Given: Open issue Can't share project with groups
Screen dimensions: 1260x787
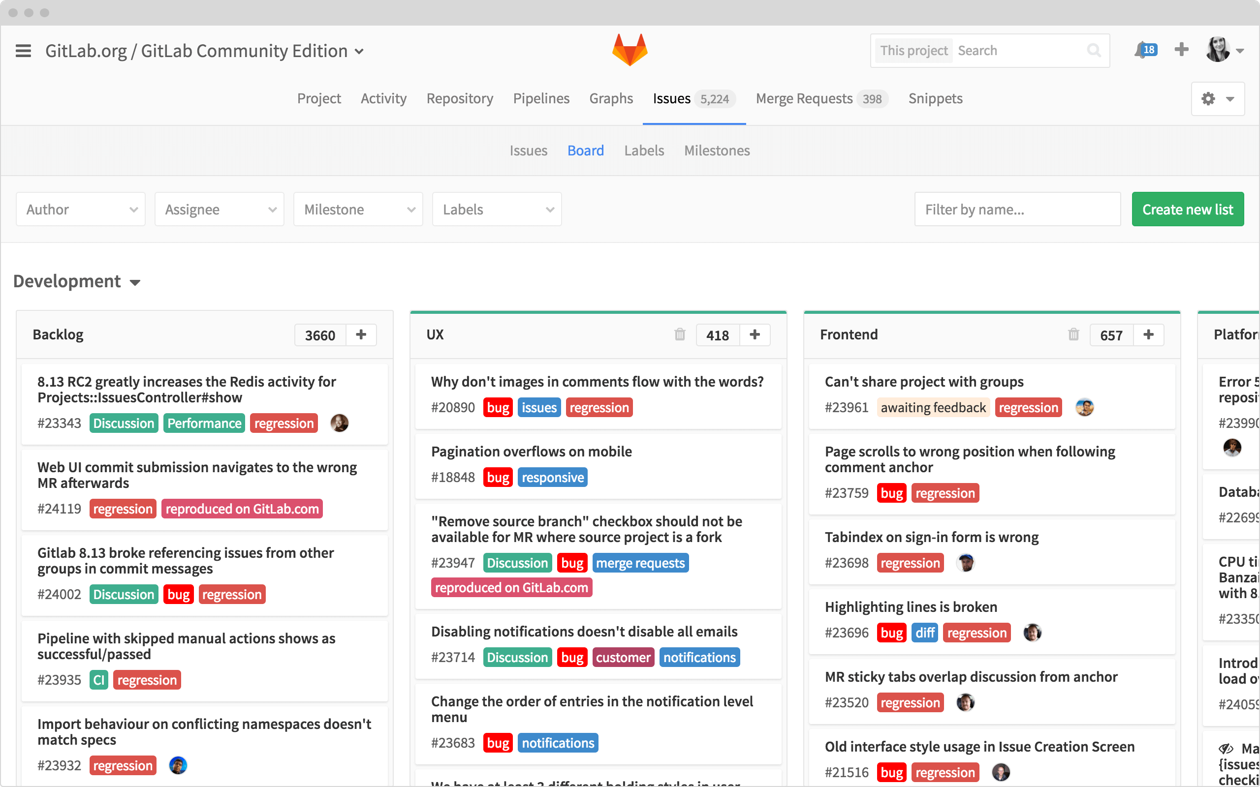Looking at the screenshot, I should pyautogui.click(x=924, y=381).
